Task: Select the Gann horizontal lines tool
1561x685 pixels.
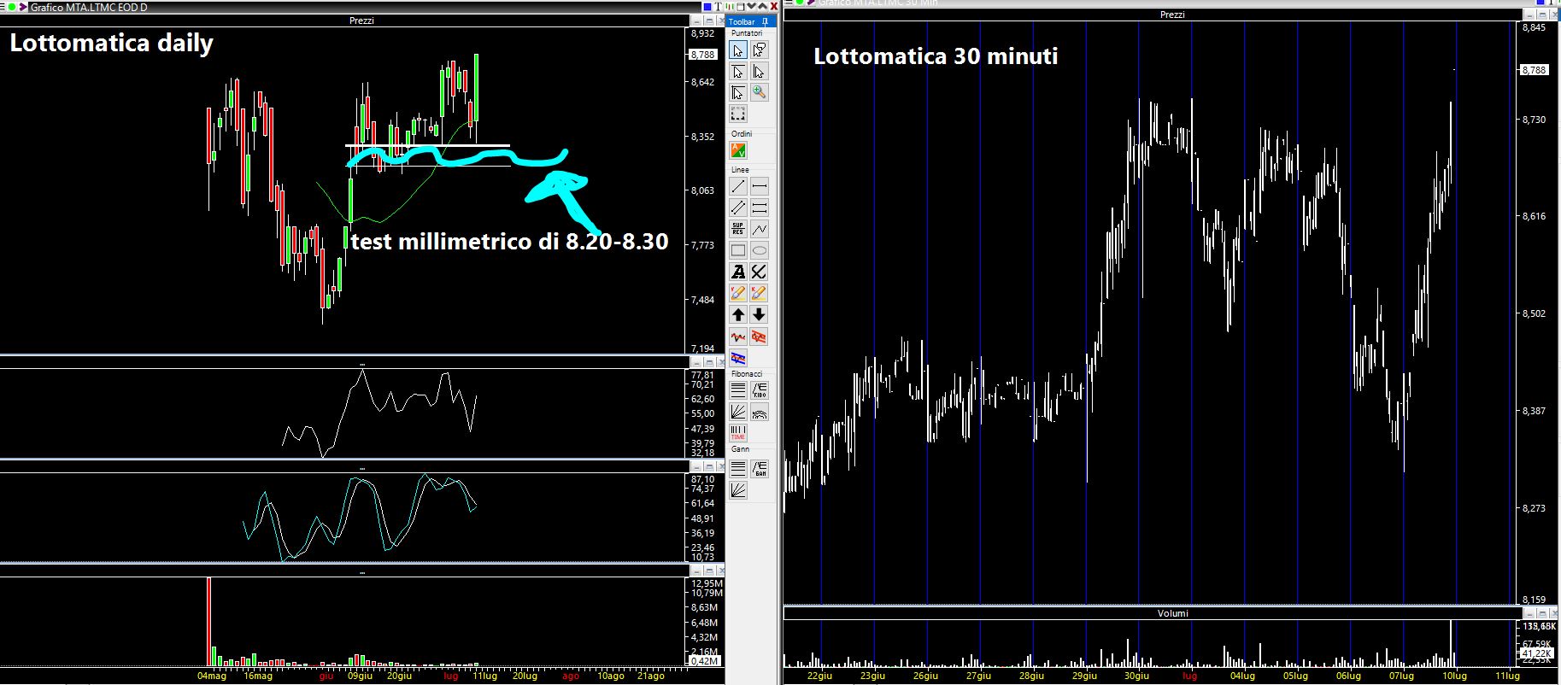Action: 738,468
